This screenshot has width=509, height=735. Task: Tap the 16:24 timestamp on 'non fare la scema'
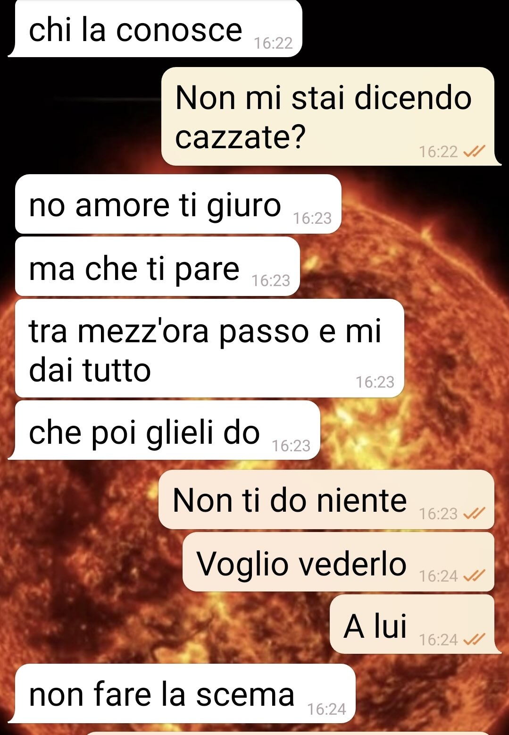326,709
